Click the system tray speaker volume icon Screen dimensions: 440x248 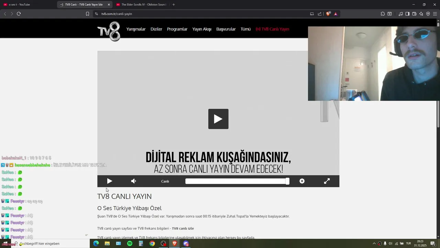tap(390, 244)
